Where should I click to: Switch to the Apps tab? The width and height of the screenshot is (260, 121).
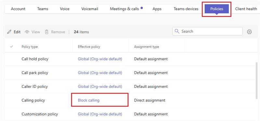pos(157,9)
